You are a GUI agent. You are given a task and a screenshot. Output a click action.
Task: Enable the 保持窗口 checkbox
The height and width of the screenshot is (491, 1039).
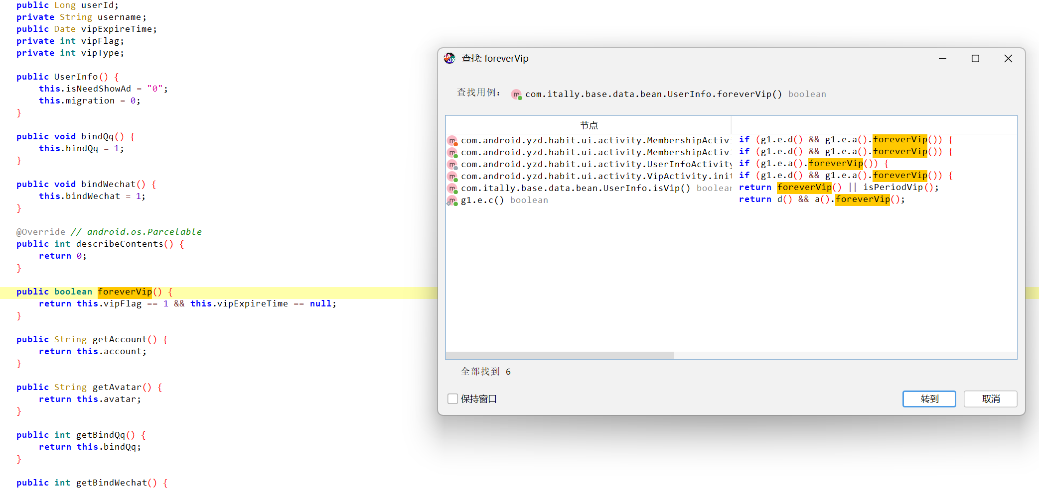pyautogui.click(x=452, y=399)
